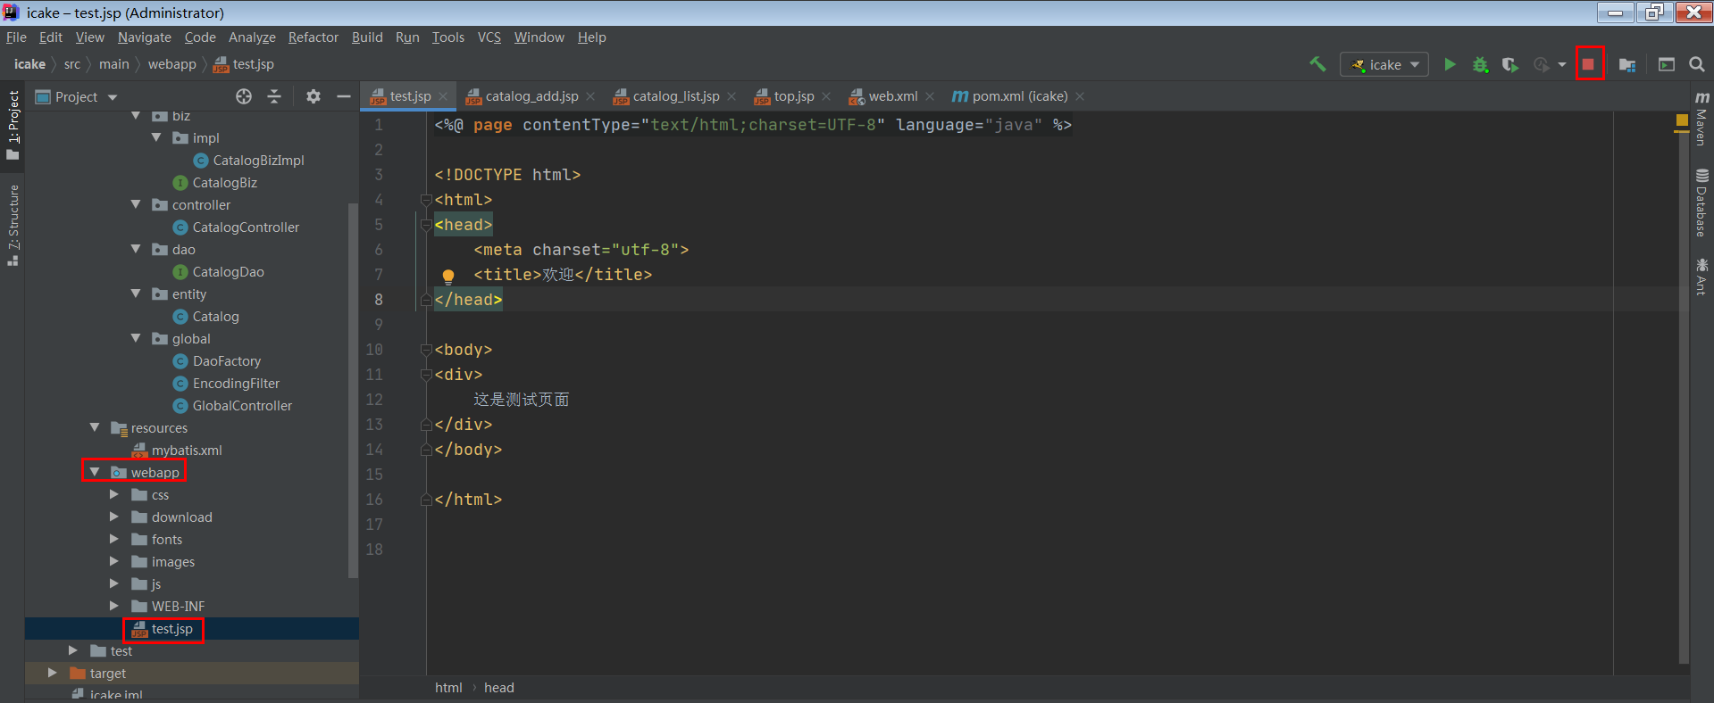Image resolution: width=1714 pixels, height=703 pixels.
Task: Open the Ant tool window
Action: click(1701, 277)
